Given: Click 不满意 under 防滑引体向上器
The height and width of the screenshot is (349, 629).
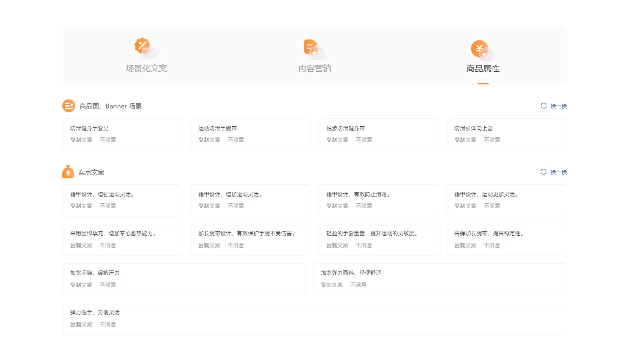Looking at the screenshot, I should 492,140.
